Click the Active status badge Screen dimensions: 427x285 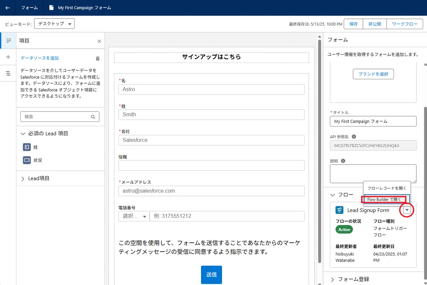pos(344,230)
